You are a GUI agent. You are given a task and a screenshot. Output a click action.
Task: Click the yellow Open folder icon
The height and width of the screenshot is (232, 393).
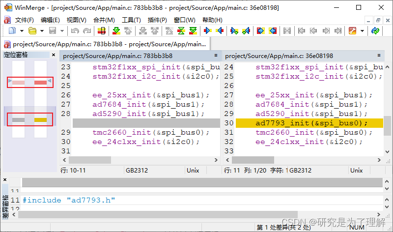(x=32, y=31)
